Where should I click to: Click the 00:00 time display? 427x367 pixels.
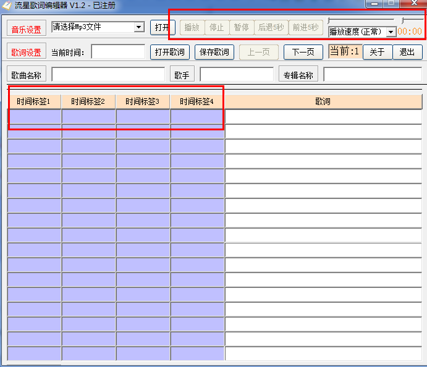click(x=410, y=32)
